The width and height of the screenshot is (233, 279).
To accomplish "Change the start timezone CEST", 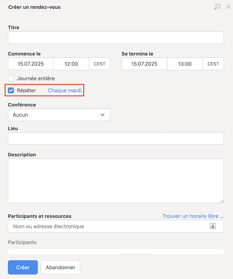I will [x=100, y=64].
